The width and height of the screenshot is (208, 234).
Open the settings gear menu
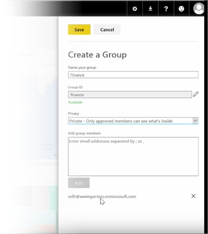[x=134, y=9]
